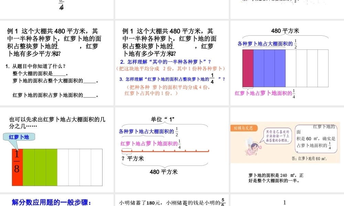The height and width of the screenshot is (206, 344).
Task: Click the line 整个大棚的面积是_____
Action: [x=40, y=73]
